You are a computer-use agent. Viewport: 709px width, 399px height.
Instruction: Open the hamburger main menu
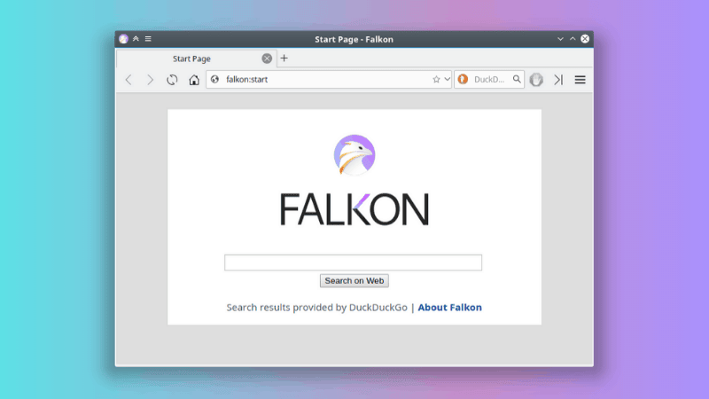click(580, 80)
